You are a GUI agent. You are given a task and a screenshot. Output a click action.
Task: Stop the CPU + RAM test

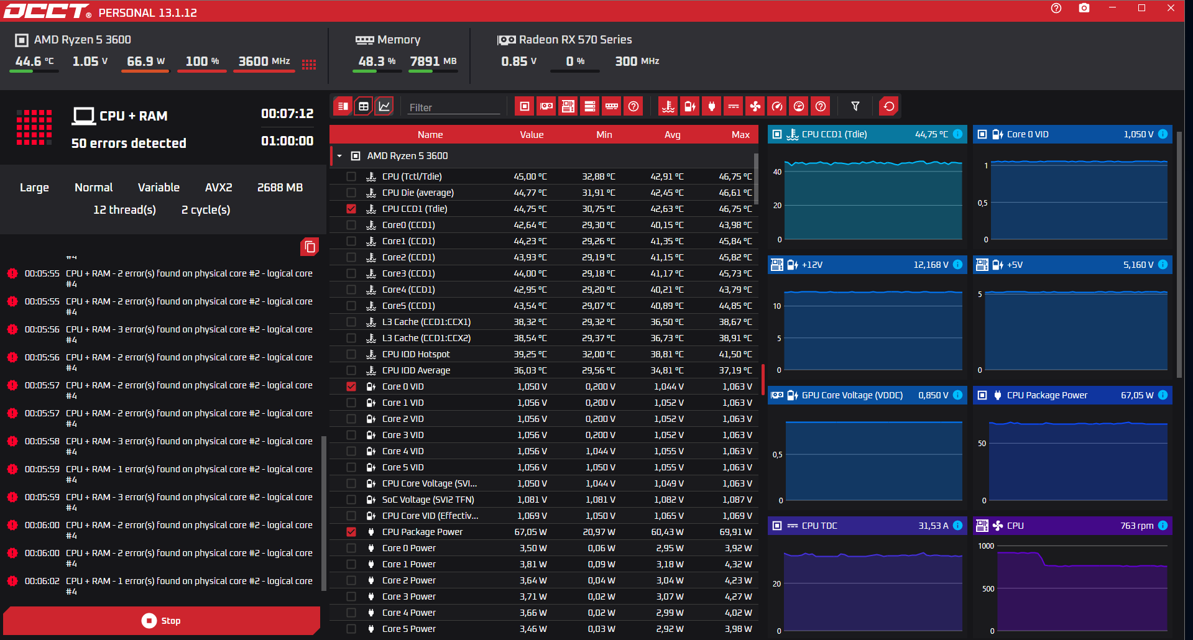[x=162, y=620]
